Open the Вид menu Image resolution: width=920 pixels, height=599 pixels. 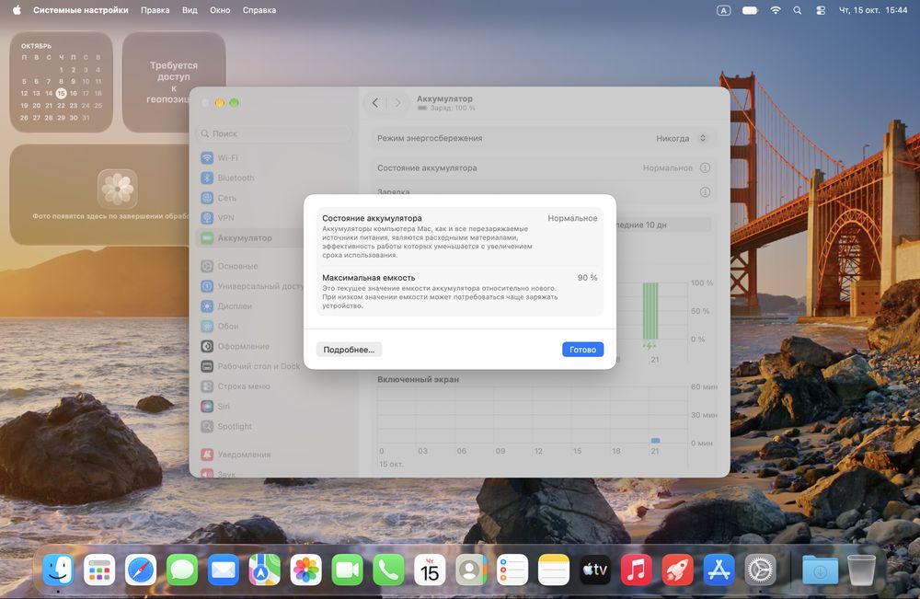click(x=190, y=10)
